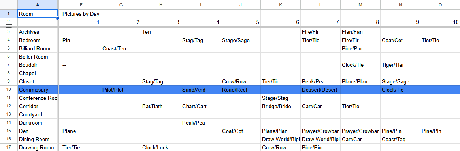Click the Clock/Lock cell in Drawing Room row

[x=161, y=147]
